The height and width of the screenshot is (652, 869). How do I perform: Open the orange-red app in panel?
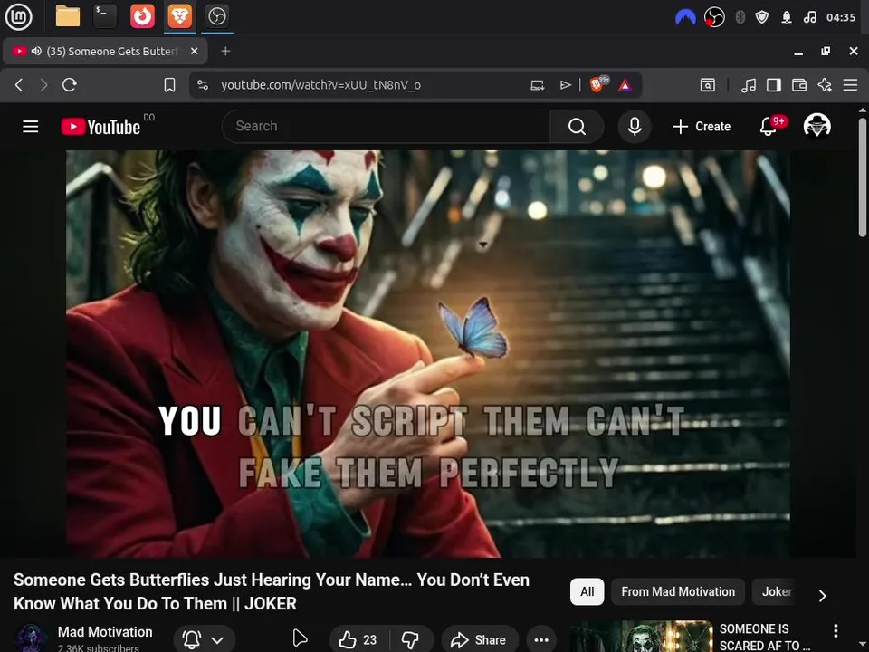[142, 16]
